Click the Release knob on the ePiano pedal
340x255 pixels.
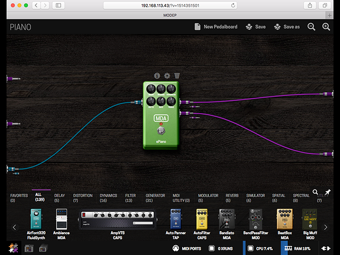pyautogui.click(x=161, y=89)
